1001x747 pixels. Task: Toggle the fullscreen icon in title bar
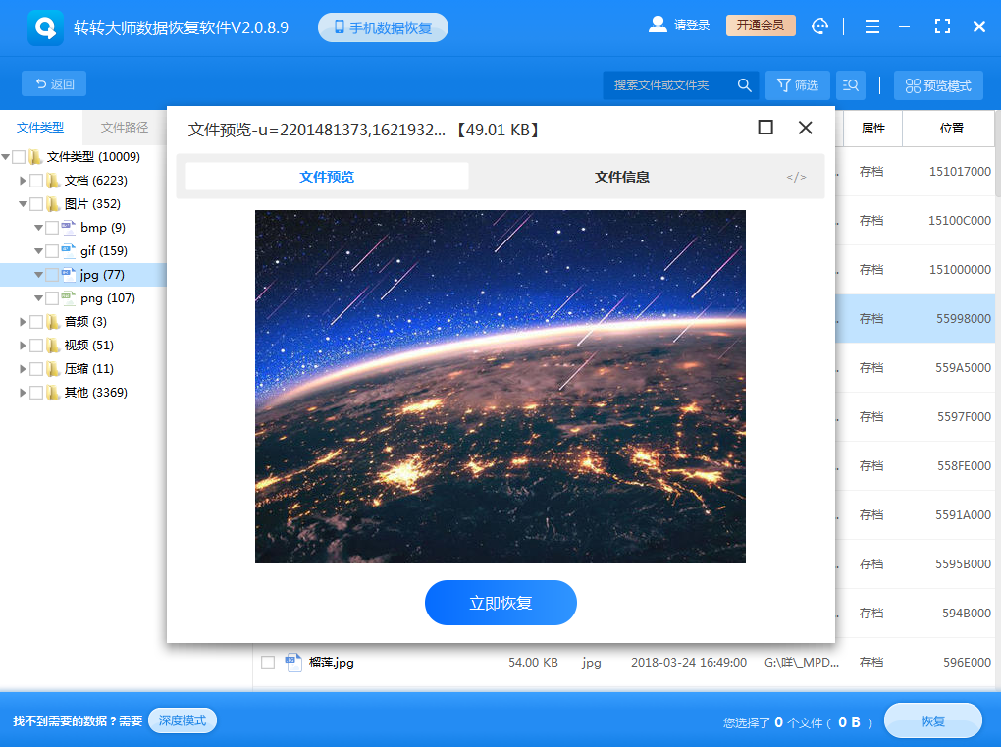click(942, 27)
